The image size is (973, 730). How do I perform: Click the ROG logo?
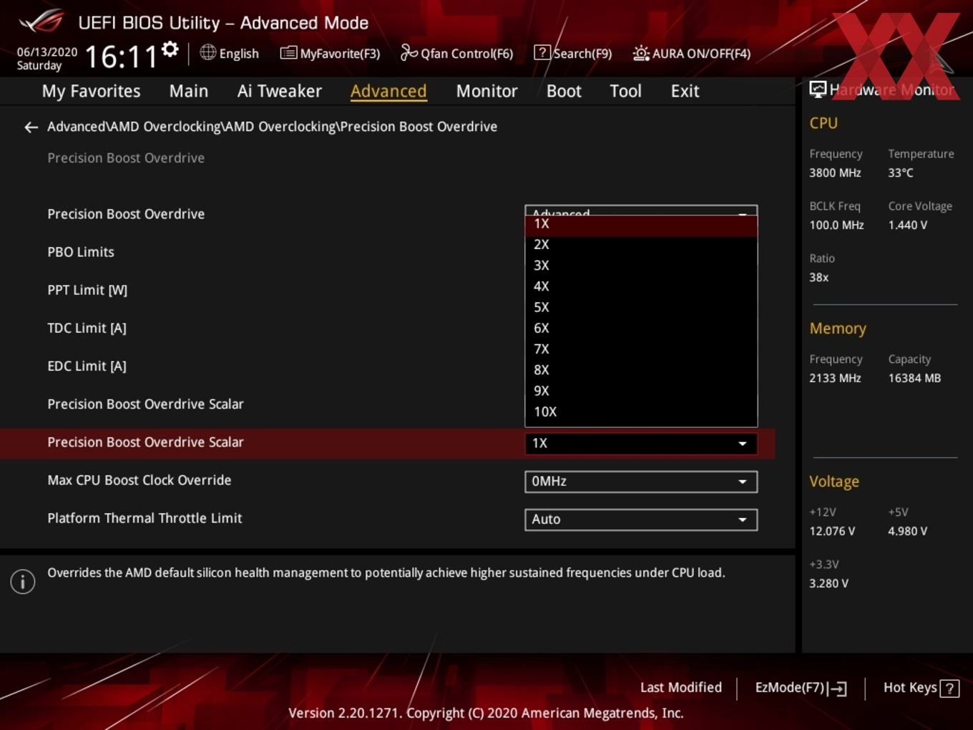coord(41,21)
